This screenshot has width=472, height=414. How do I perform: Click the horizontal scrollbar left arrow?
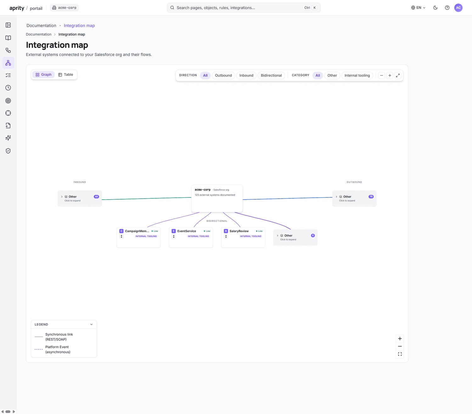pyautogui.click(x=3, y=411)
